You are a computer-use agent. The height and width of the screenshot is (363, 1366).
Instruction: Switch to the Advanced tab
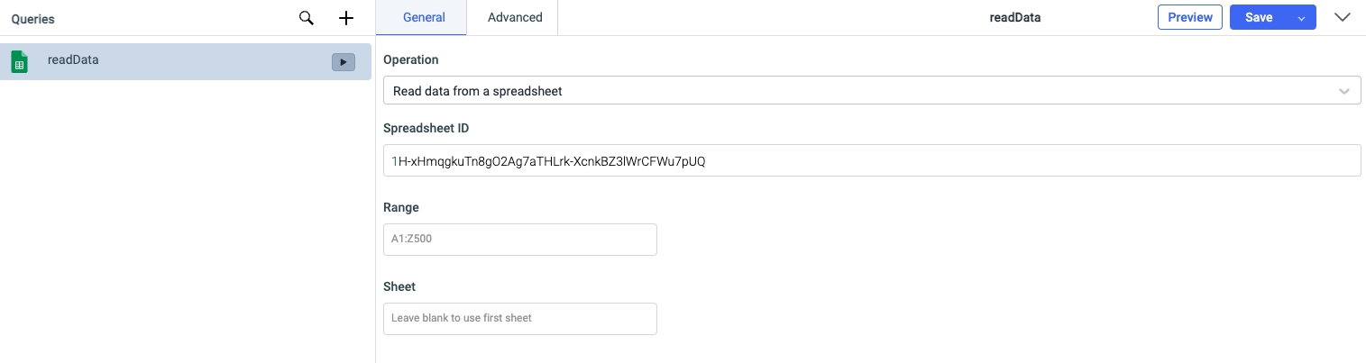click(x=515, y=17)
